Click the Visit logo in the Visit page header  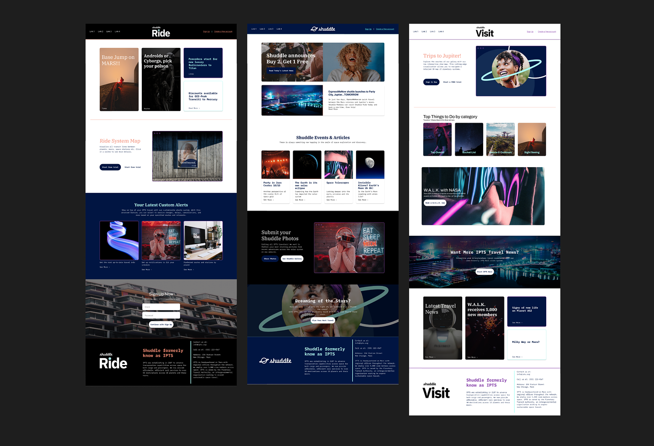(484, 32)
